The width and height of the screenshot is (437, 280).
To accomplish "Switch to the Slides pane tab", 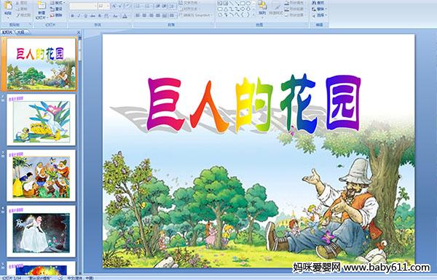I will pyautogui.click(x=7, y=32).
